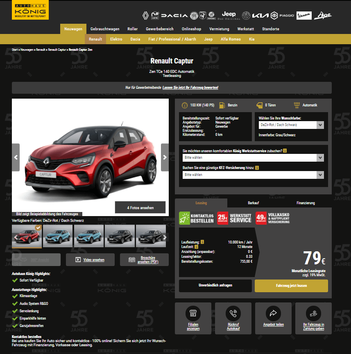Open the Abarth scorpion logo
Viewport: 351px width, 354px height.
coord(202,16)
